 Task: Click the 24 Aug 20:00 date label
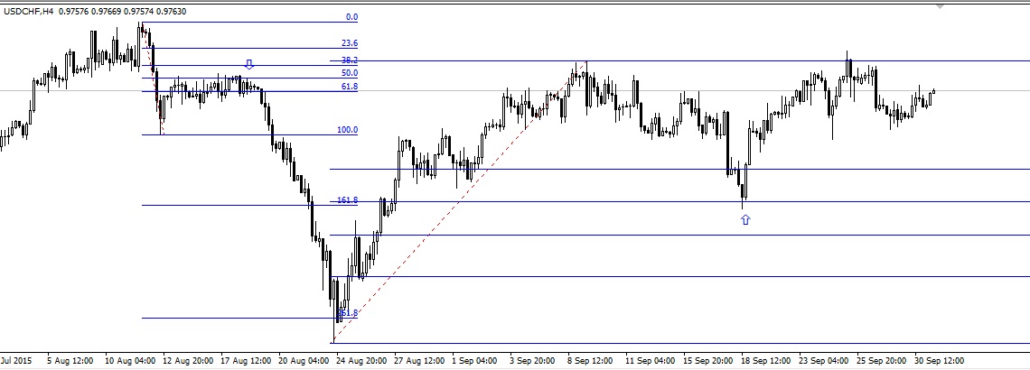(x=361, y=361)
